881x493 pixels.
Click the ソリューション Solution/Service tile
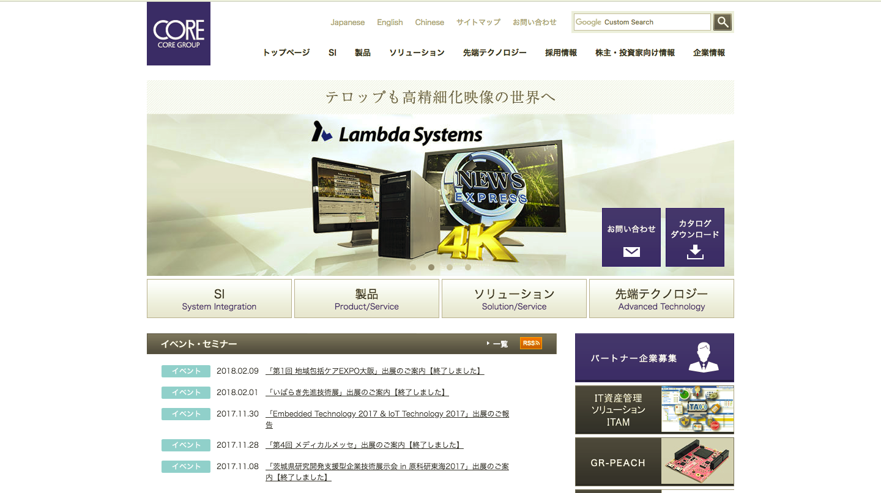(x=514, y=298)
